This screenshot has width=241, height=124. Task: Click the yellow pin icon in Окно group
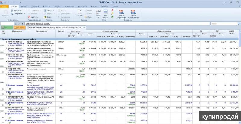[112, 14]
